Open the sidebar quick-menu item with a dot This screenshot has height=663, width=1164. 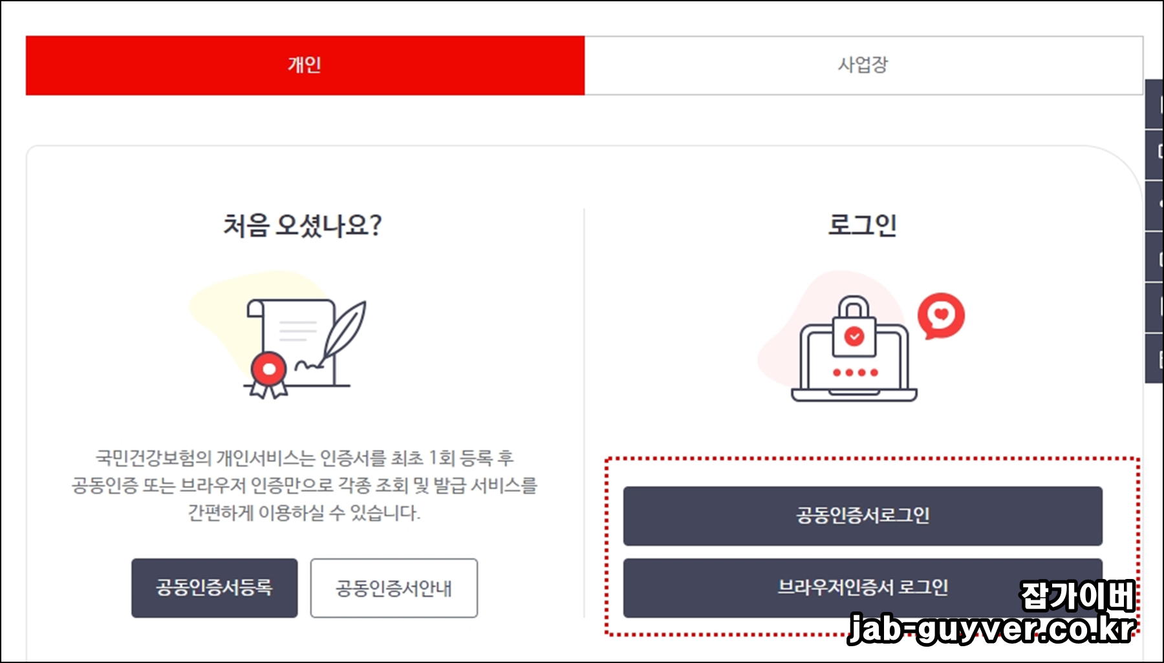coord(1154,206)
